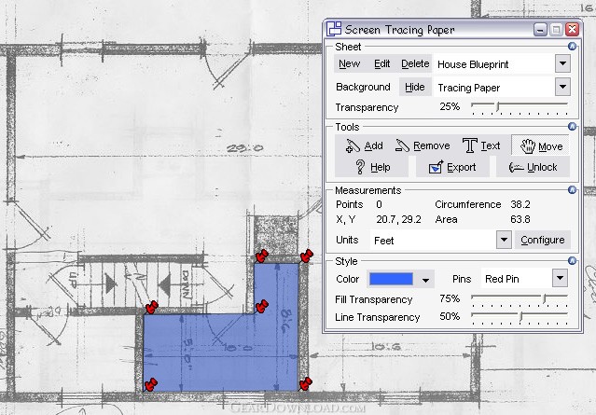This screenshot has width=596, height=415.
Task: Open Help from the Tools section
Action: click(371, 167)
